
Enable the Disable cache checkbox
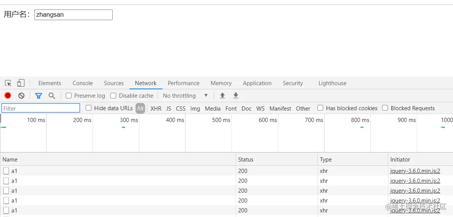[113, 95]
